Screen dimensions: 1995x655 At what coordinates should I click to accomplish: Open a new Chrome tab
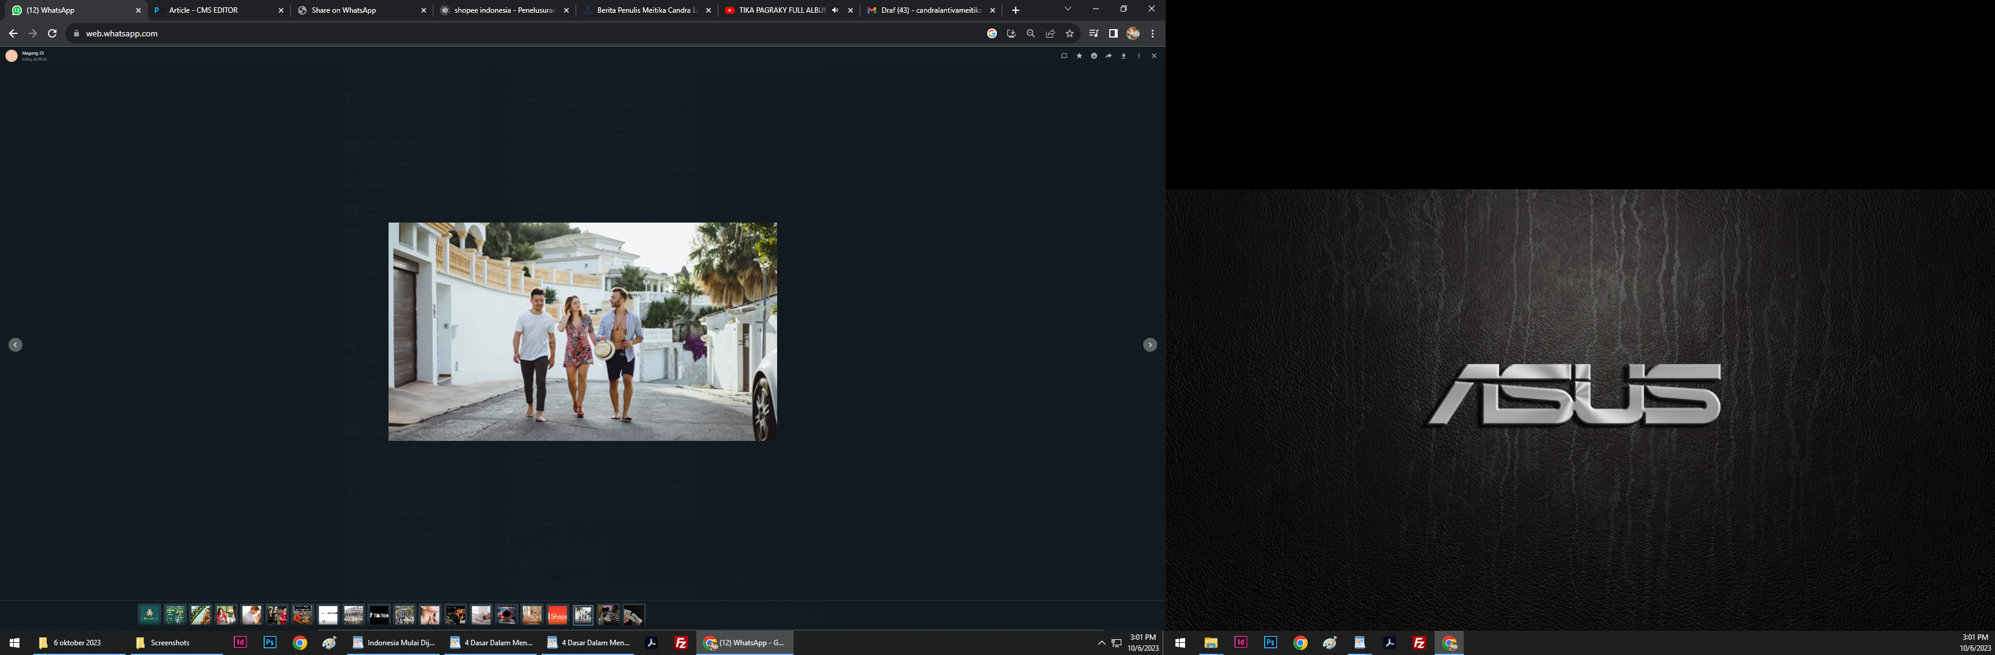tap(1015, 10)
